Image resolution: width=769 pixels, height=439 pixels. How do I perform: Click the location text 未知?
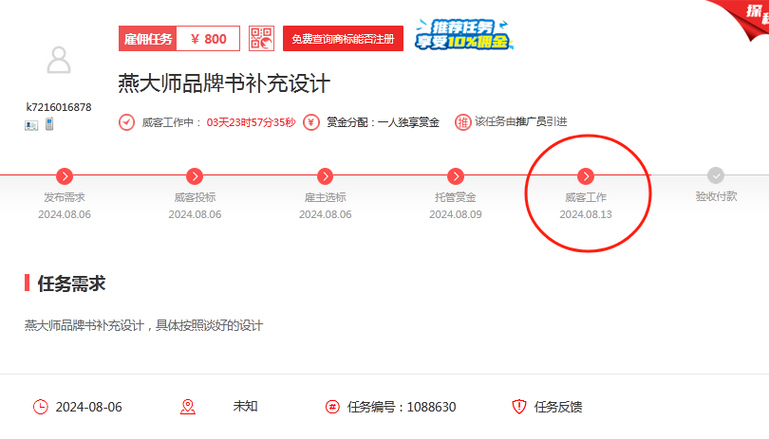(245, 406)
